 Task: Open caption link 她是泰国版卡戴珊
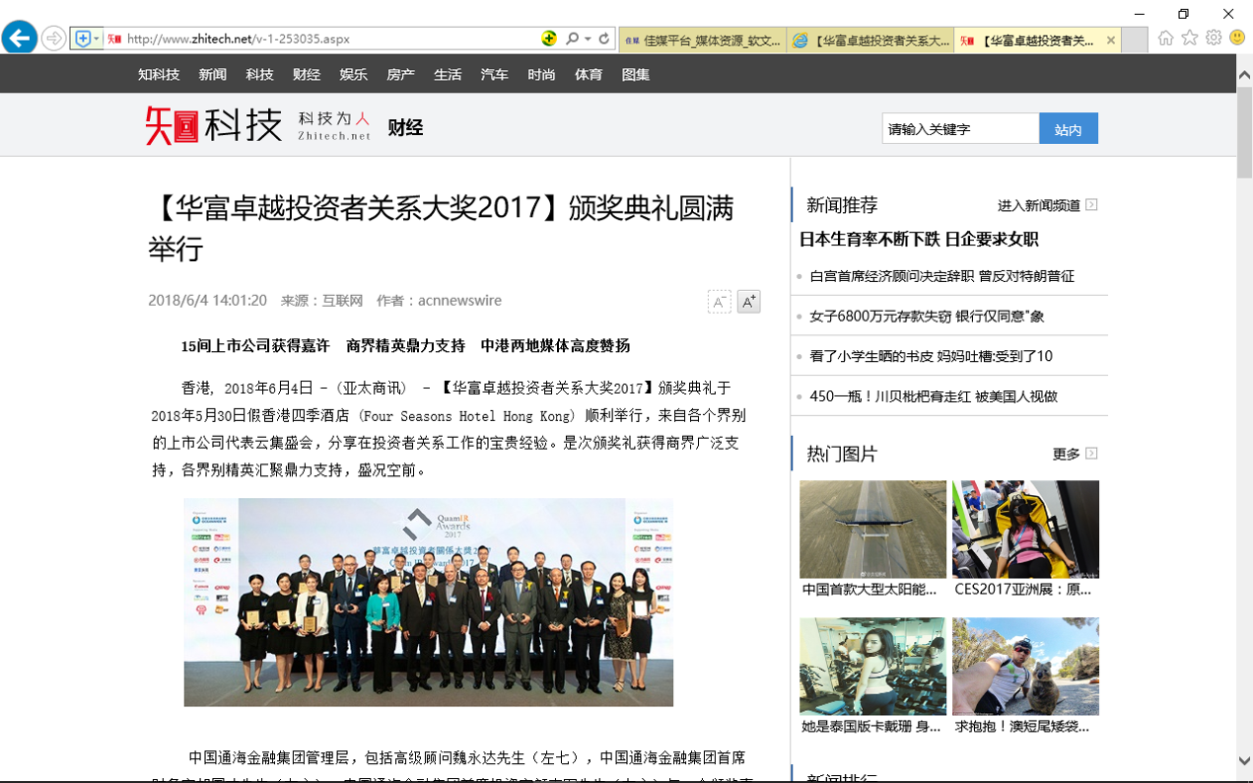[871, 727]
